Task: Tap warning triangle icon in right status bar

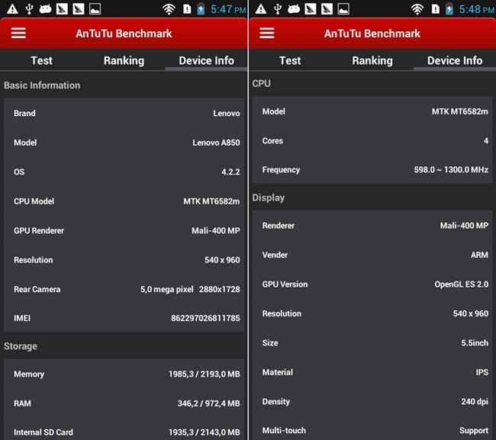Action: pyautogui.click(x=261, y=9)
